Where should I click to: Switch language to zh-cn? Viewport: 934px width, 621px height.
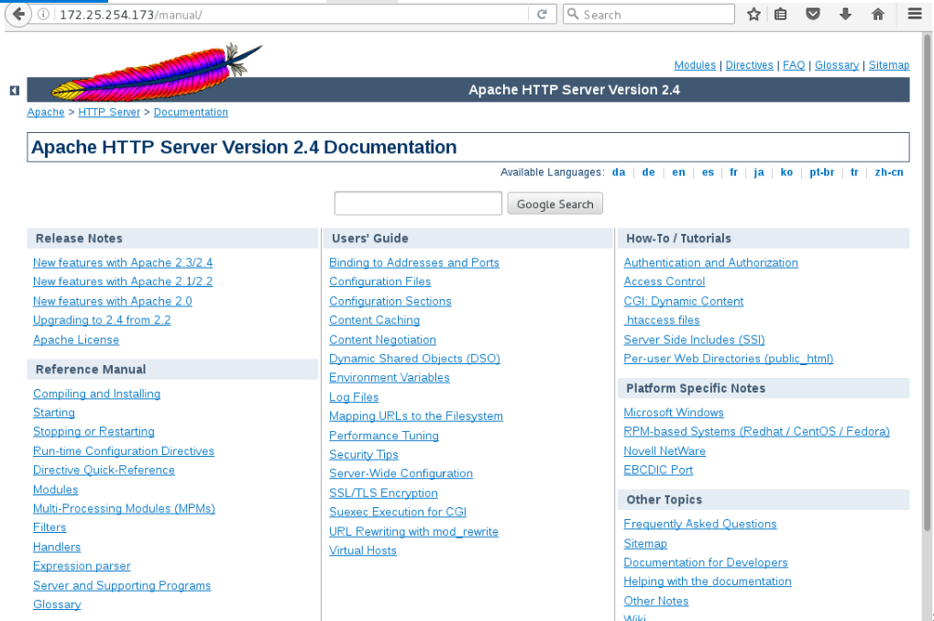click(x=889, y=172)
